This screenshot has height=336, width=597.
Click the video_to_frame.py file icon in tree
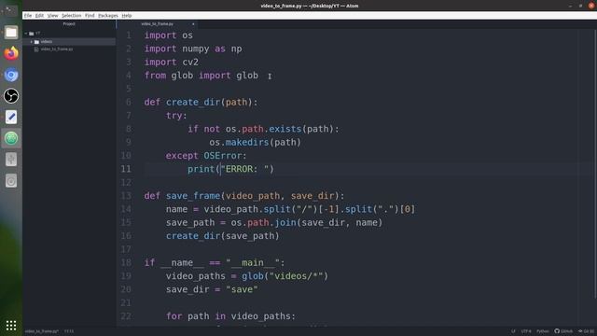pos(36,49)
